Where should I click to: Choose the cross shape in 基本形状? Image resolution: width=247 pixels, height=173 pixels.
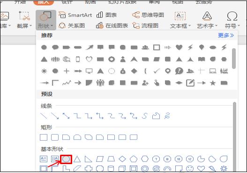[89, 169]
